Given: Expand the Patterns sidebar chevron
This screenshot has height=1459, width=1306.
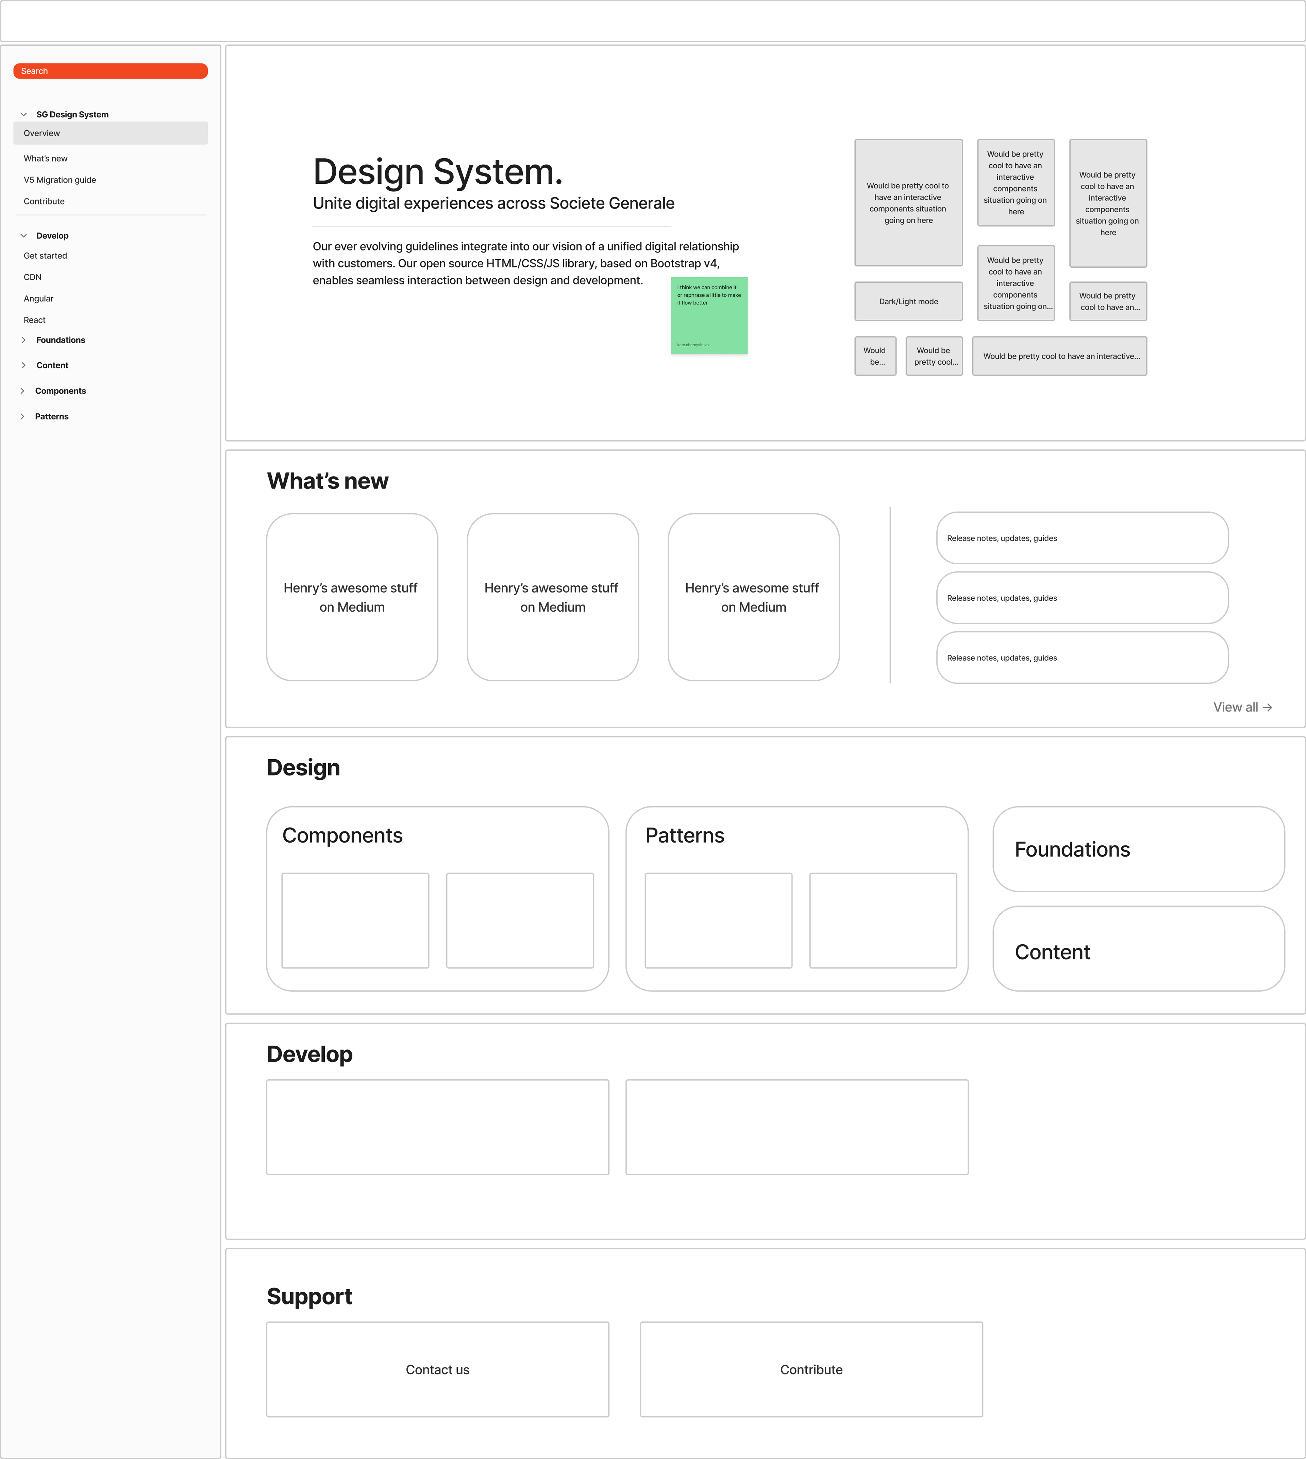Looking at the screenshot, I should point(22,416).
